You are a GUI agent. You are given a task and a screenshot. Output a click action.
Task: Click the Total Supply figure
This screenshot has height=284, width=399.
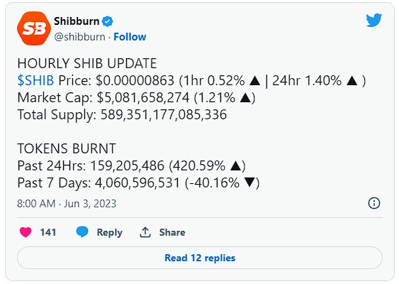coord(164,115)
